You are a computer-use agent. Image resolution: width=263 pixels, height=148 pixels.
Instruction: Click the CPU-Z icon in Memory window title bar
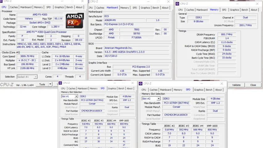click(177, 4)
